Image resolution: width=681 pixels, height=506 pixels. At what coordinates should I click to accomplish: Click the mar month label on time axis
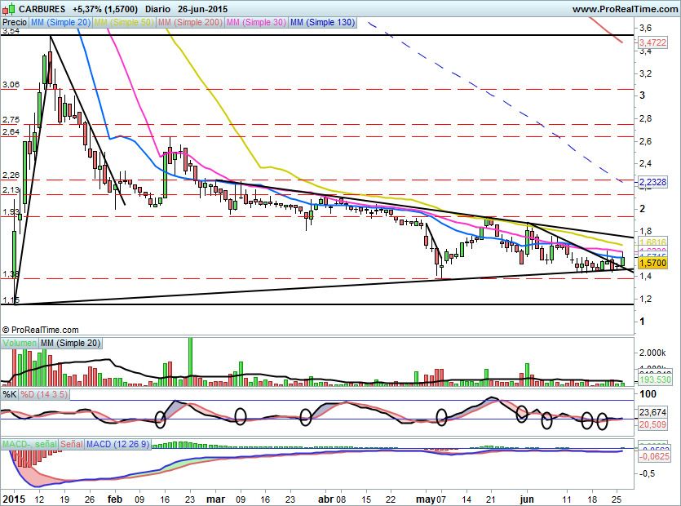point(215,499)
